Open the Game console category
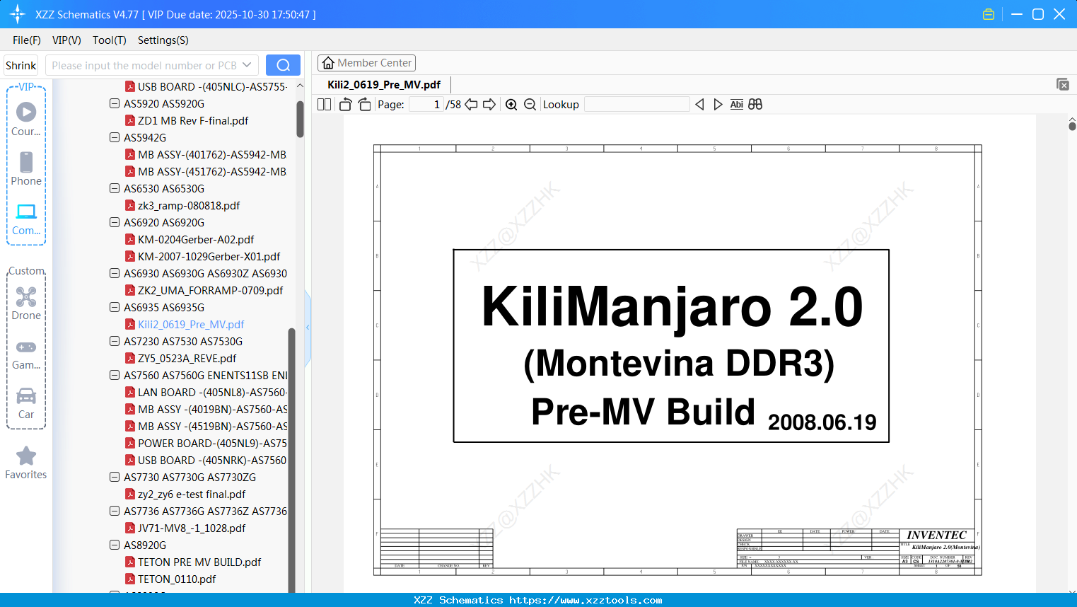Viewport: 1077px width, 607px height. tap(26, 354)
